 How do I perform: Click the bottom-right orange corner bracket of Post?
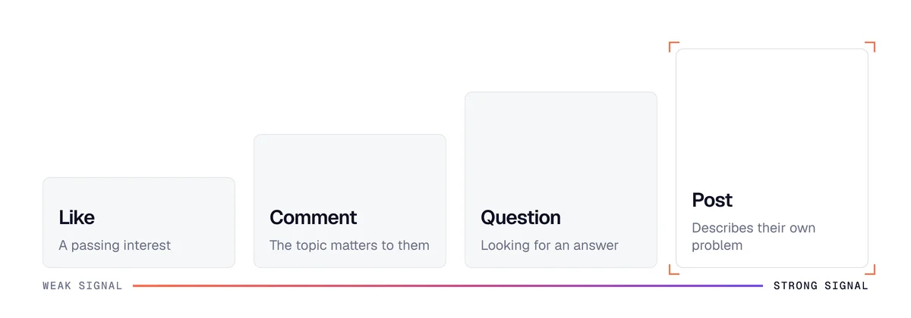(871, 270)
